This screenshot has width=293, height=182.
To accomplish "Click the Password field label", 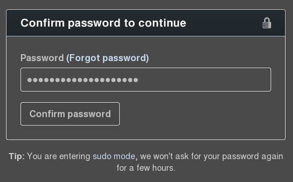I will tap(42, 58).
